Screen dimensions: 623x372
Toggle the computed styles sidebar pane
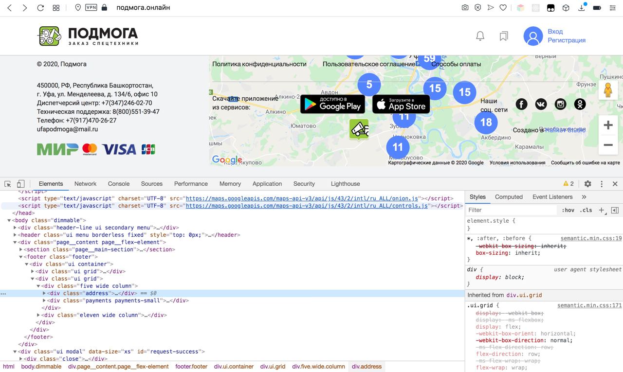(x=615, y=210)
